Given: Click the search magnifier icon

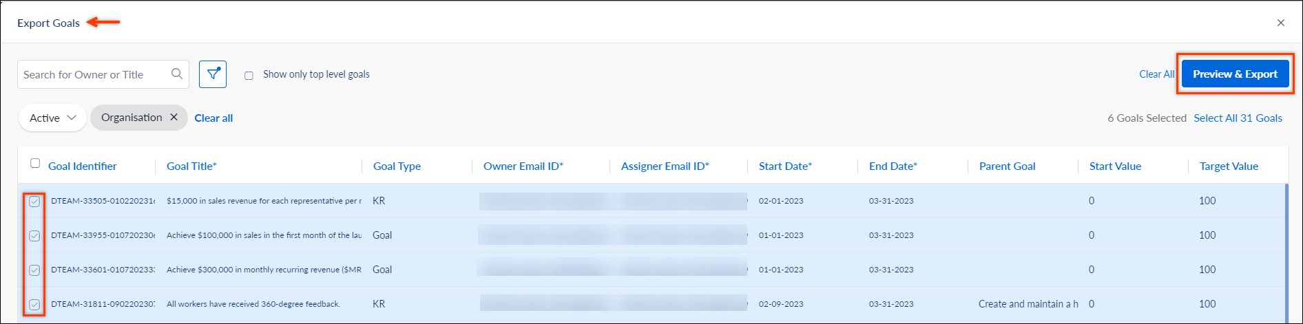Looking at the screenshot, I should coord(177,74).
